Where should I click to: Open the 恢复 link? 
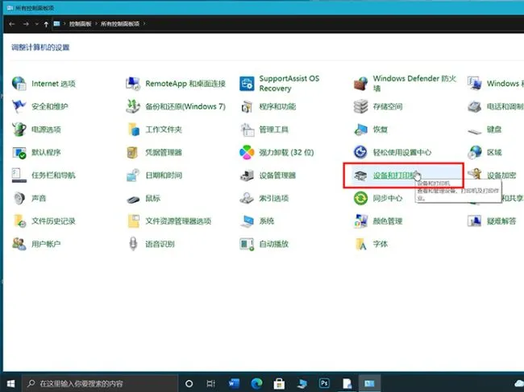[x=381, y=129]
